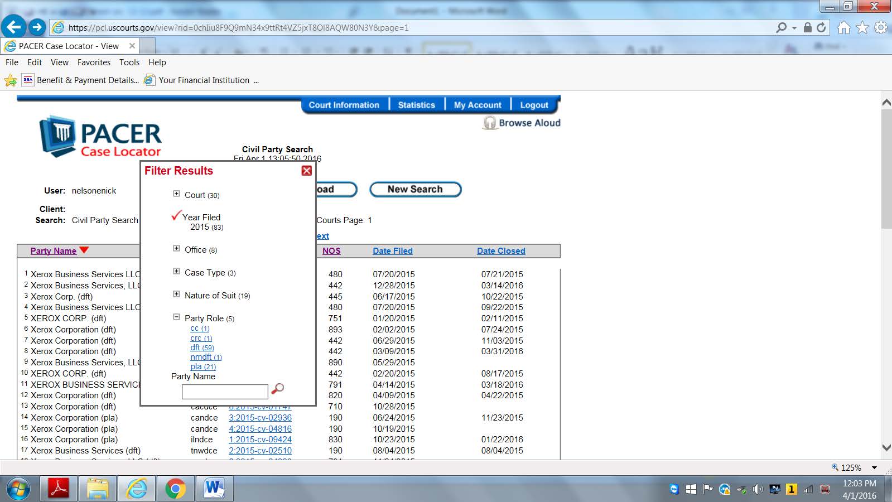Open File Explorer from taskbar

(97, 489)
